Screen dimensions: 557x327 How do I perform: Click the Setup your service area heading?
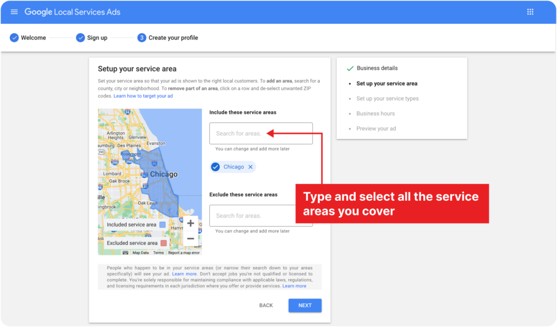(x=137, y=69)
